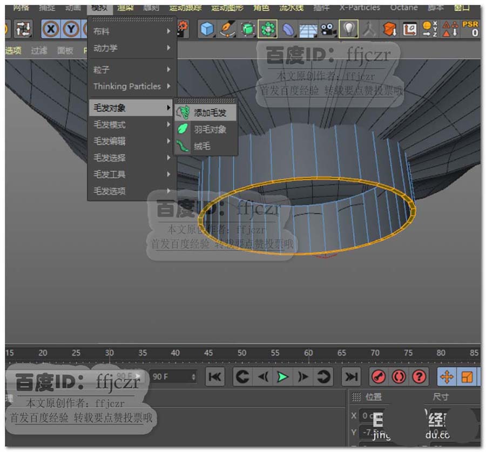Click the keyframe selection question-mark icon
The height and width of the screenshot is (452, 486).
pos(419,377)
